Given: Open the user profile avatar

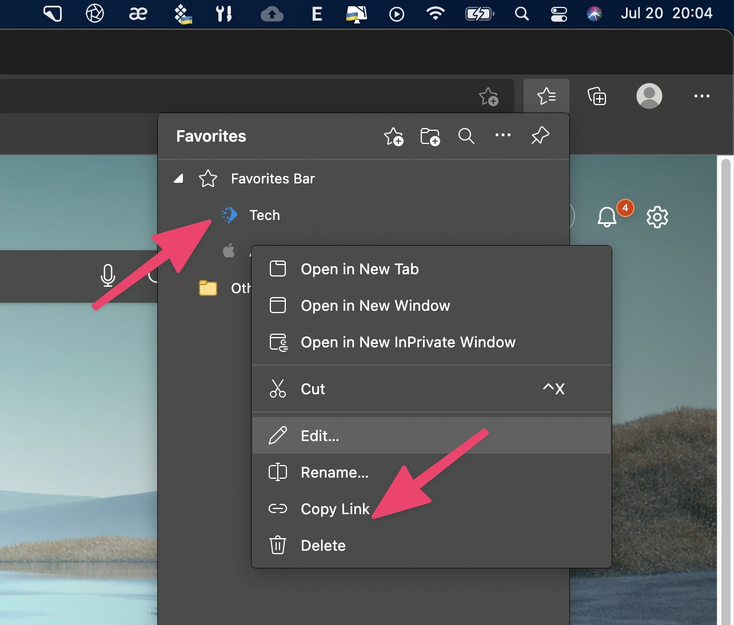Looking at the screenshot, I should (649, 96).
